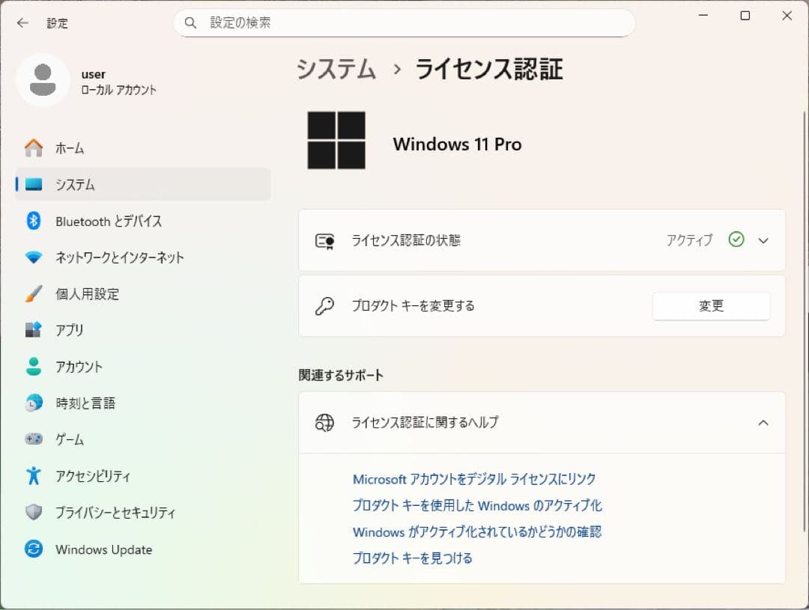Open 個人用設定 from the sidebar
This screenshot has width=809, height=610.
click(x=36, y=293)
